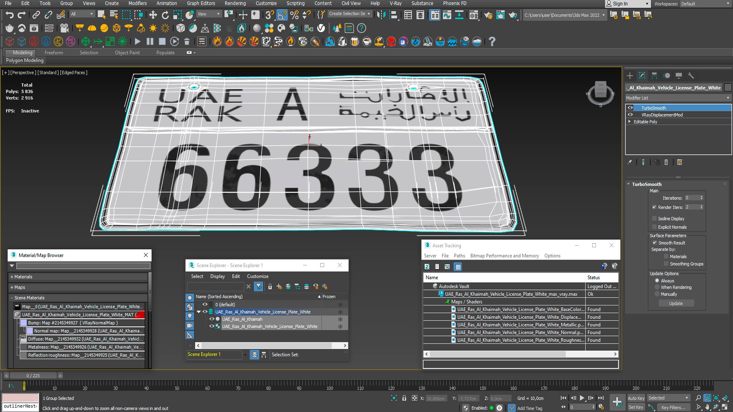Click the Auto Key button
Screen dimensions: 733x412
636,398
